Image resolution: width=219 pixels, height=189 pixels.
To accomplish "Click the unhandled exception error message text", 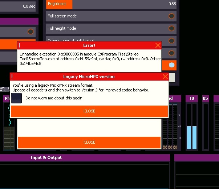I will [90, 59].
